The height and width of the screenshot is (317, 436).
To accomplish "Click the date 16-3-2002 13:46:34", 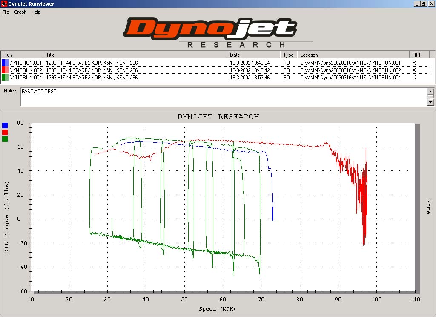I will (250, 63).
